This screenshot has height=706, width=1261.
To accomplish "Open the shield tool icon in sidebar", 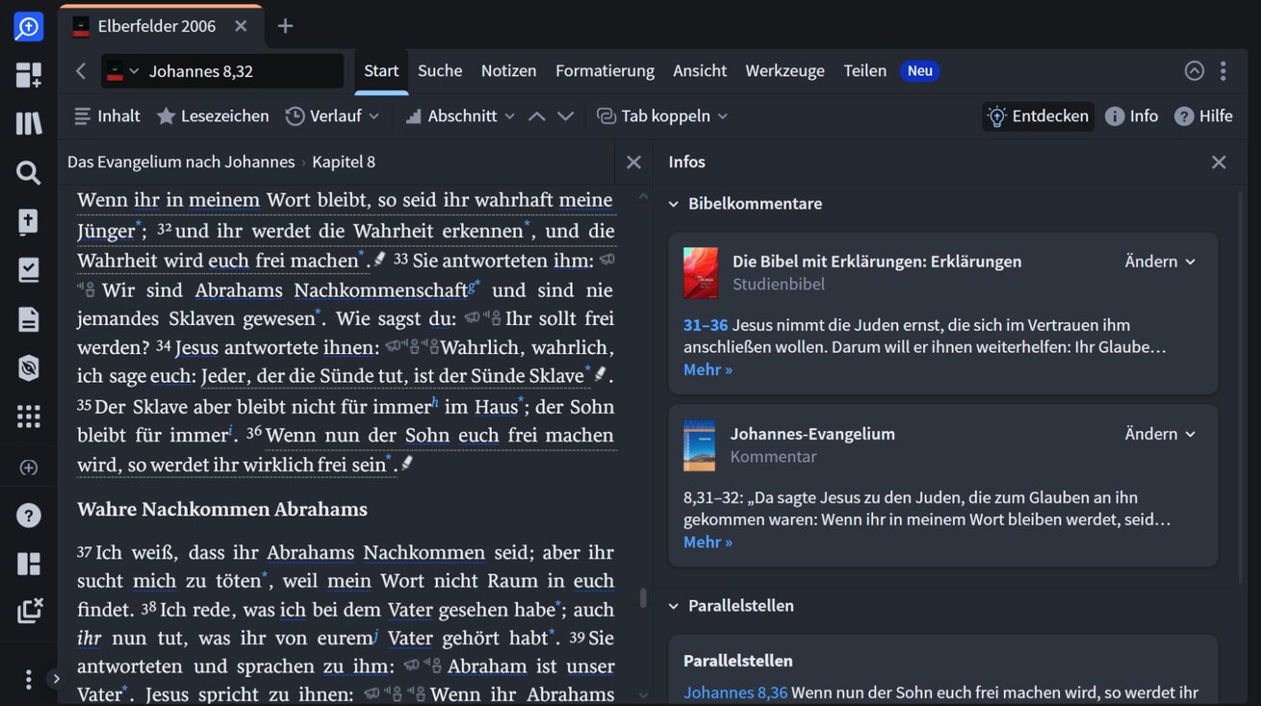I will pyautogui.click(x=28, y=367).
